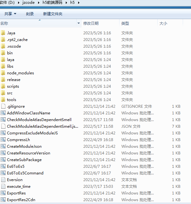
Task: Click the 7 KB size cell
Action: click(x=176, y=126)
